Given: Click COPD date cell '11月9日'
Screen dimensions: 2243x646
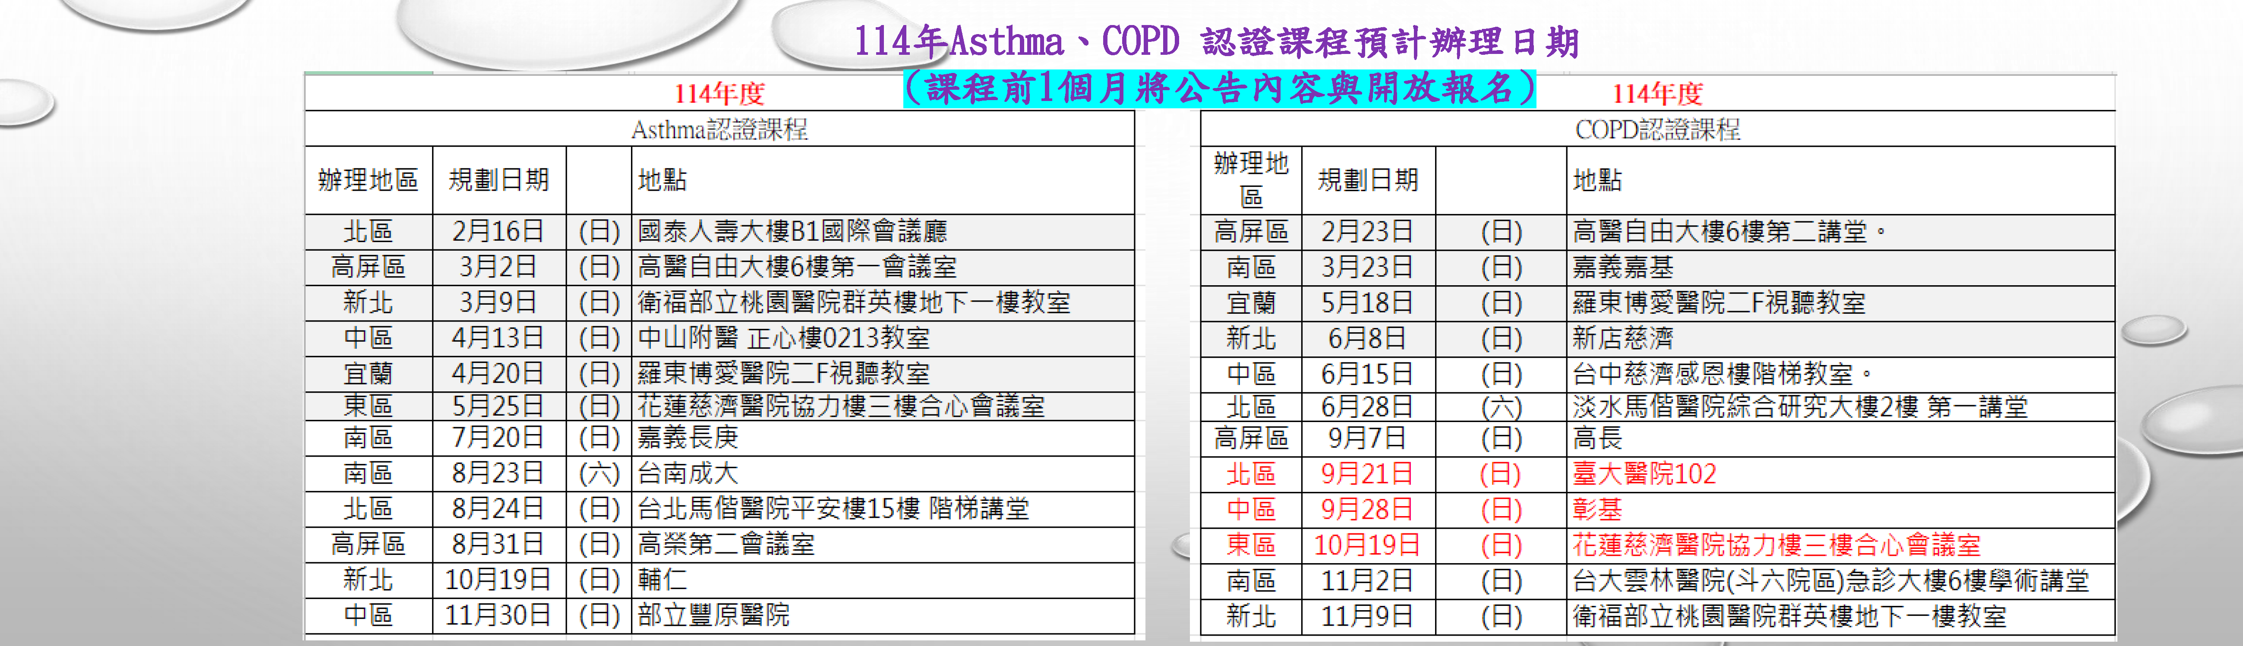Looking at the screenshot, I should click(x=1367, y=616).
